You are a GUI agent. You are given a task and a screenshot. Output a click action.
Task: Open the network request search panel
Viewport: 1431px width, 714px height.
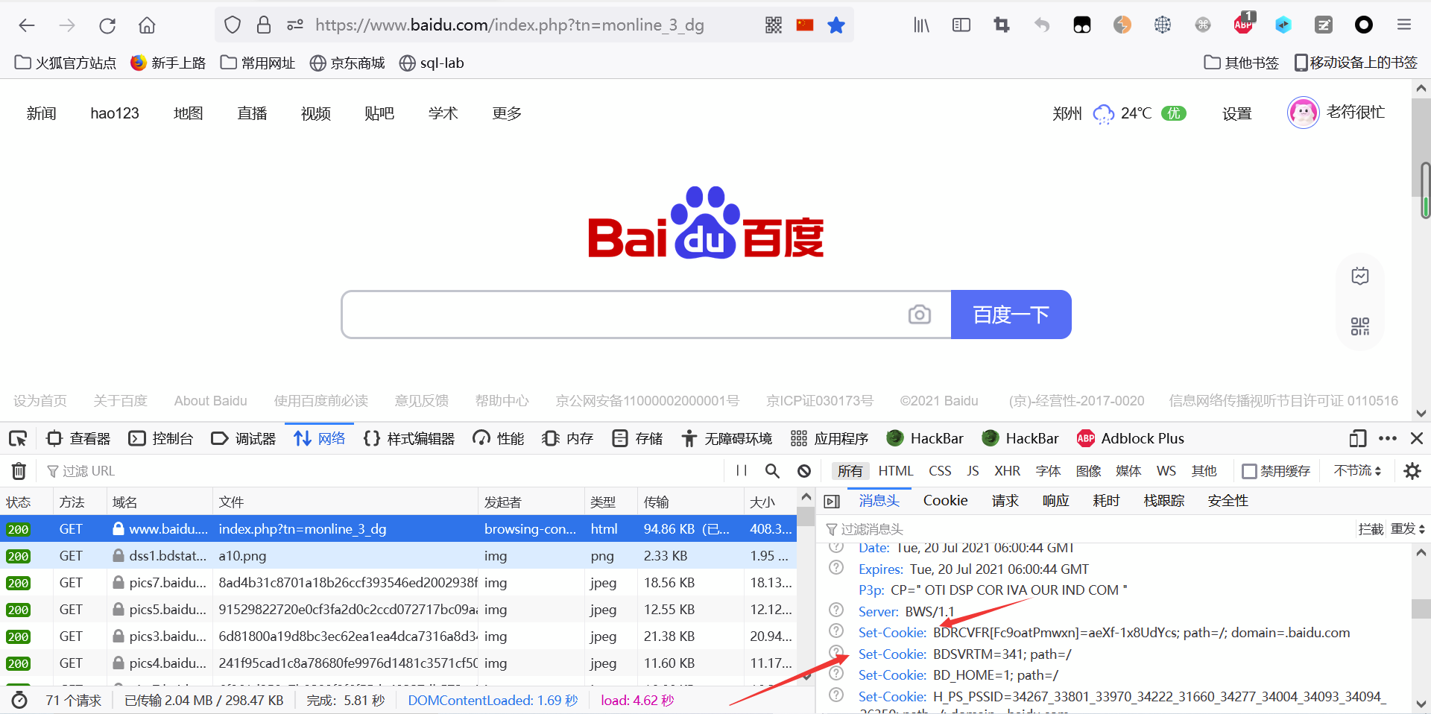(772, 470)
